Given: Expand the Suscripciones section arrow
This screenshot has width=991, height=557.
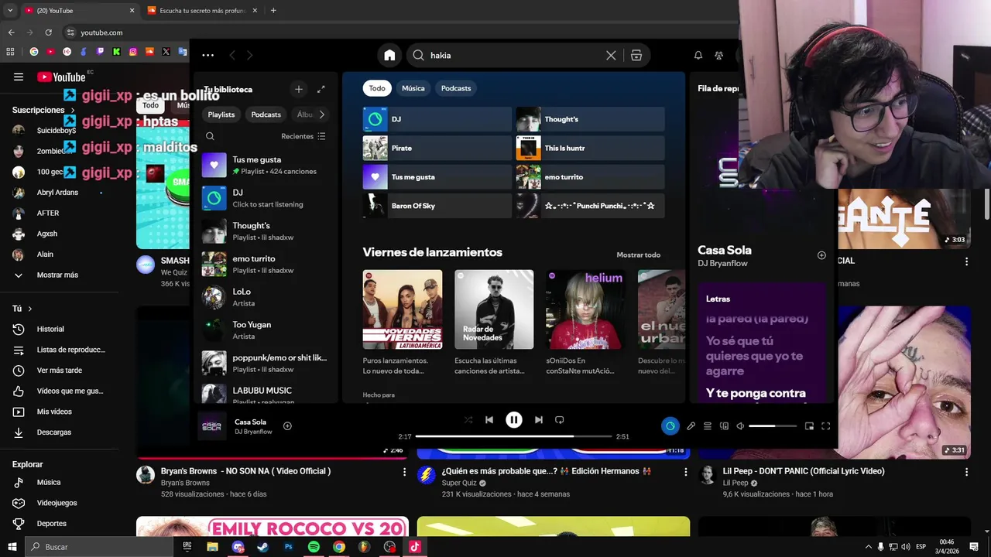Looking at the screenshot, I should click(73, 111).
